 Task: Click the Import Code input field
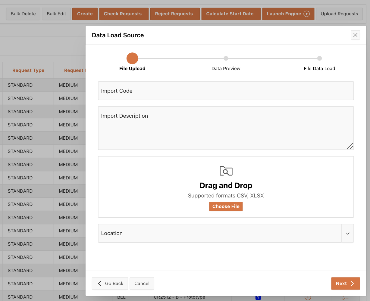226,91
